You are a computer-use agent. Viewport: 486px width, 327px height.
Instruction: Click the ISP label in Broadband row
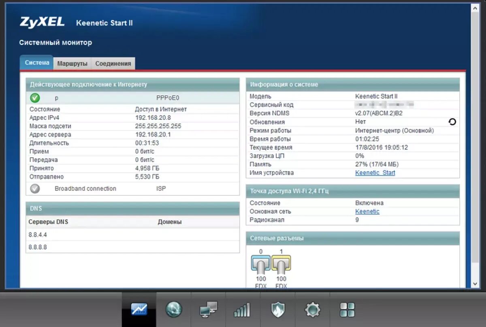pos(161,188)
